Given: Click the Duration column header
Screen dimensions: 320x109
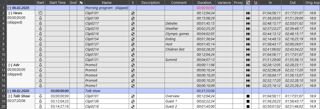Looking at the screenshot, I should pyautogui.click(x=204, y=3).
